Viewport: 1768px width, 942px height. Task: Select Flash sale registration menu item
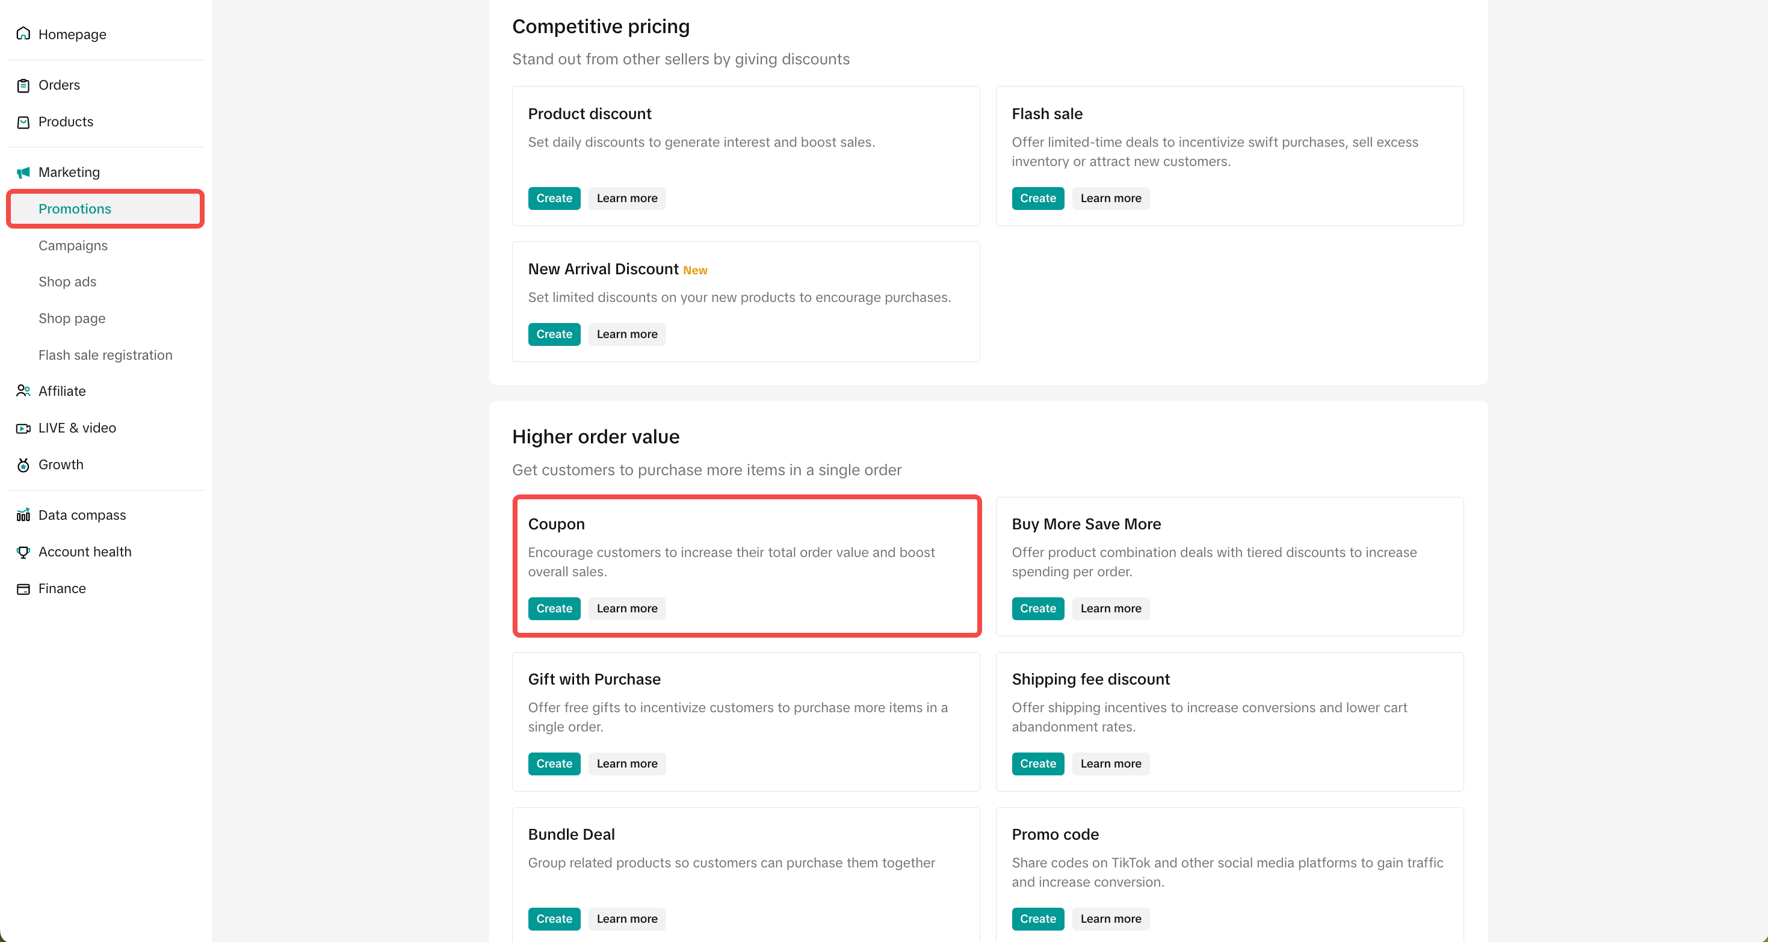point(105,355)
